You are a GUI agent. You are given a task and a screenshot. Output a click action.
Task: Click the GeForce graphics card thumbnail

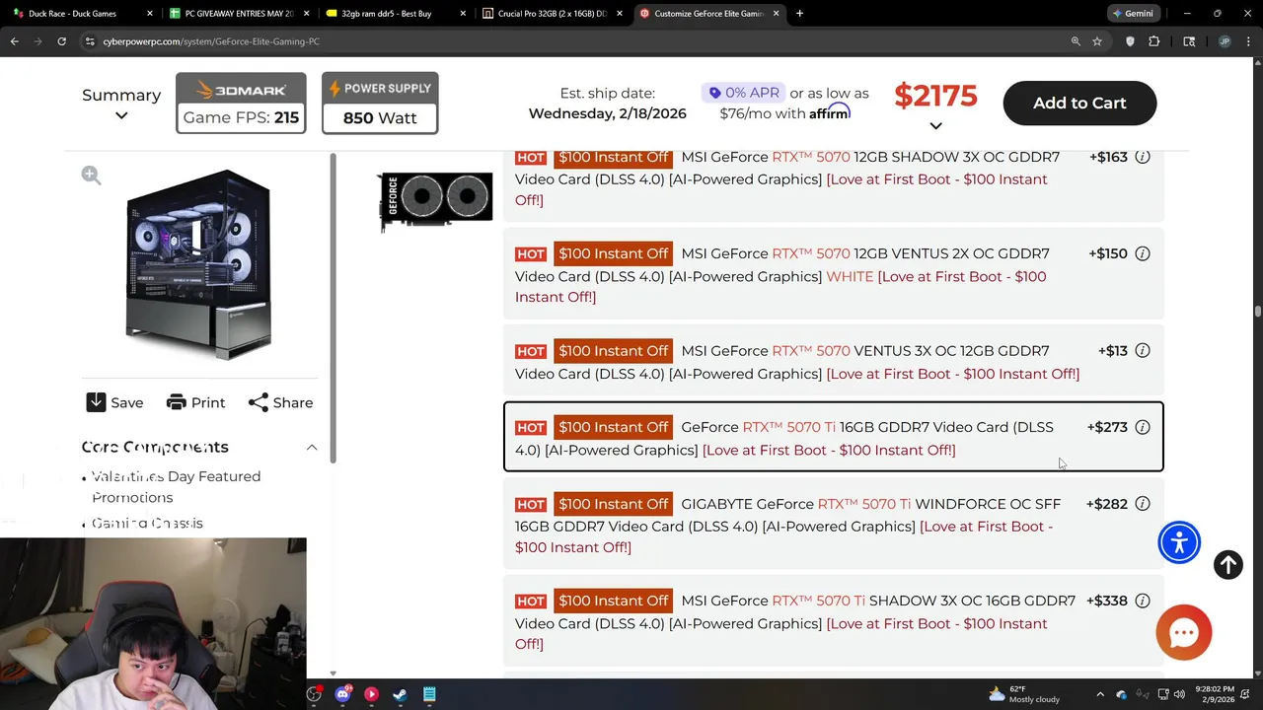point(435,202)
